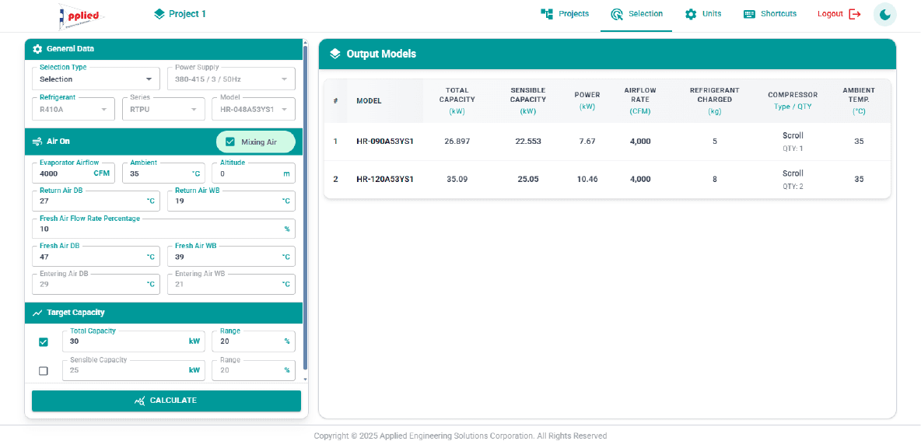Click the Air On wind icon

[37, 142]
